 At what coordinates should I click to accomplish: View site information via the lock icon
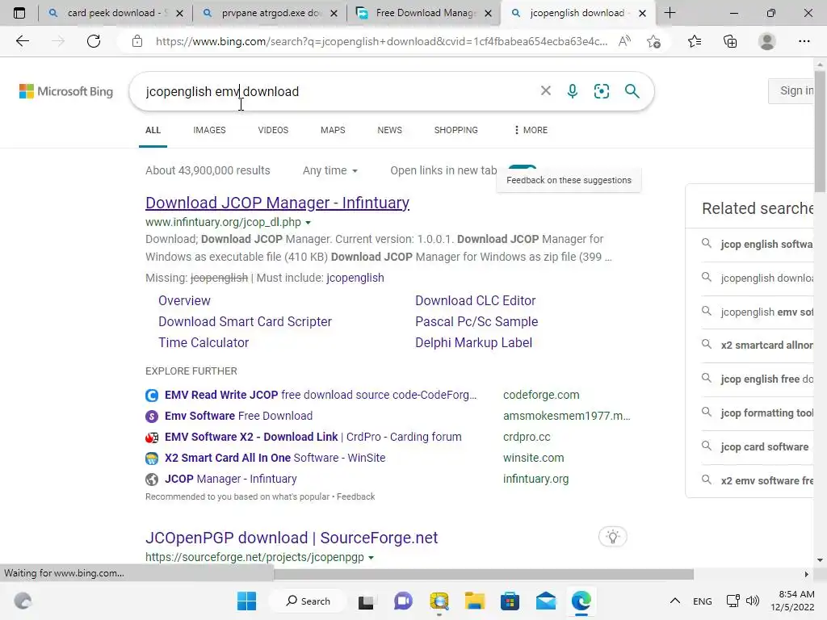137,41
